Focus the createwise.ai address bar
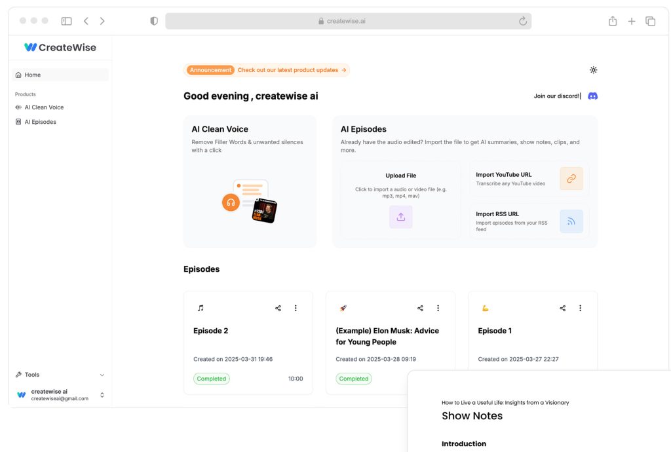The width and height of the screenshot is (671, 452). tap(349, 21)
